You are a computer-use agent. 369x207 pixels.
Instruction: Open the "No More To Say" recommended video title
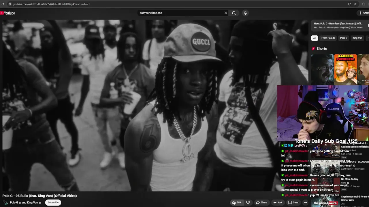click(350, 179)
